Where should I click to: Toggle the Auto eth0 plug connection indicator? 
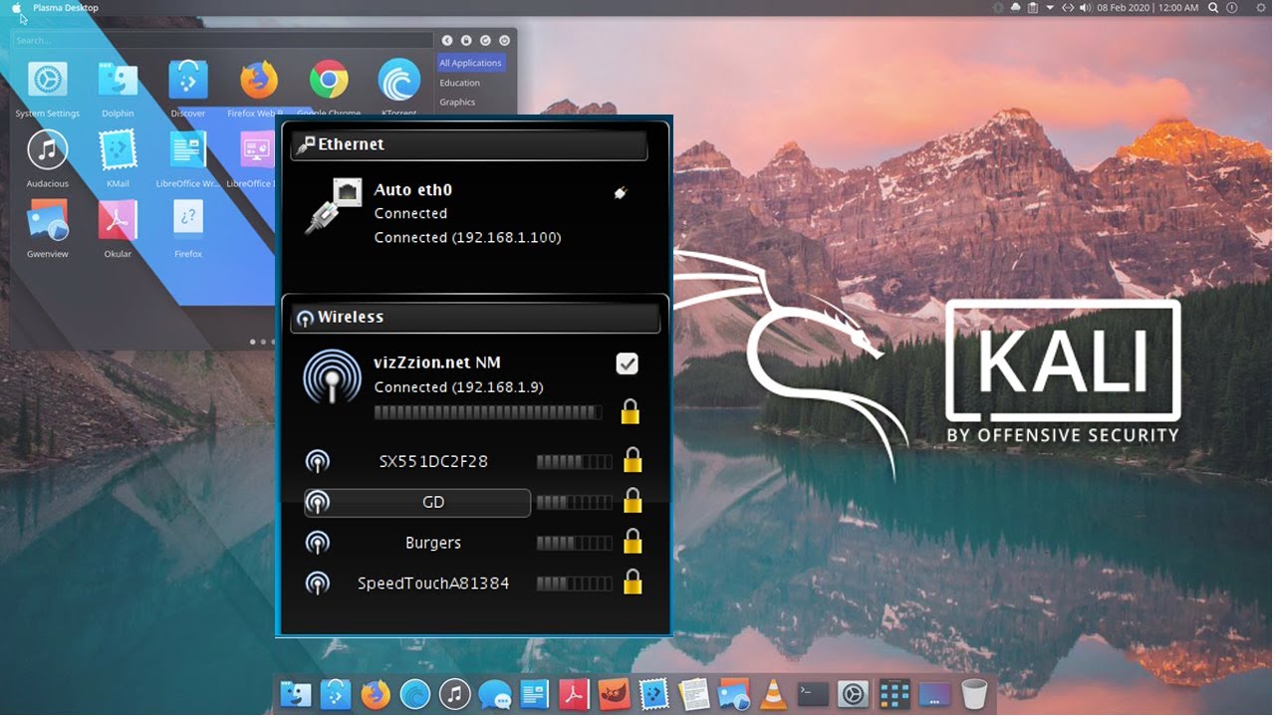pyautogui.click(x=621, y=192)
